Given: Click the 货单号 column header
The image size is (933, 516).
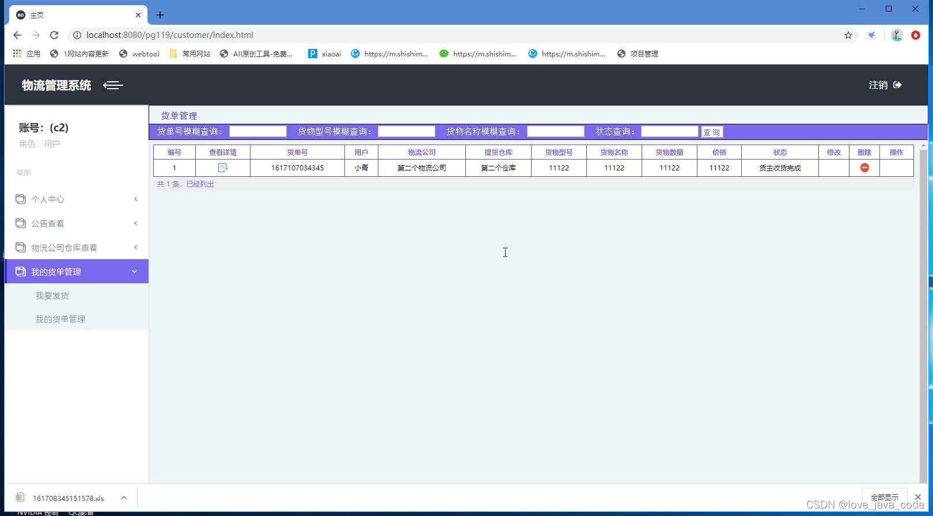Looking at the screenshot, I should pyautogui.click(x=297, y=152).
